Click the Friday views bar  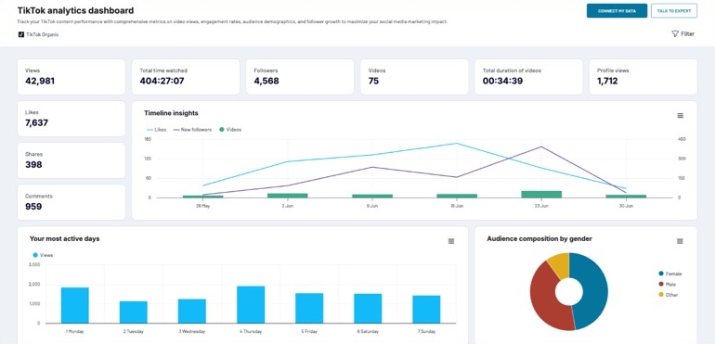click(309, 308)
